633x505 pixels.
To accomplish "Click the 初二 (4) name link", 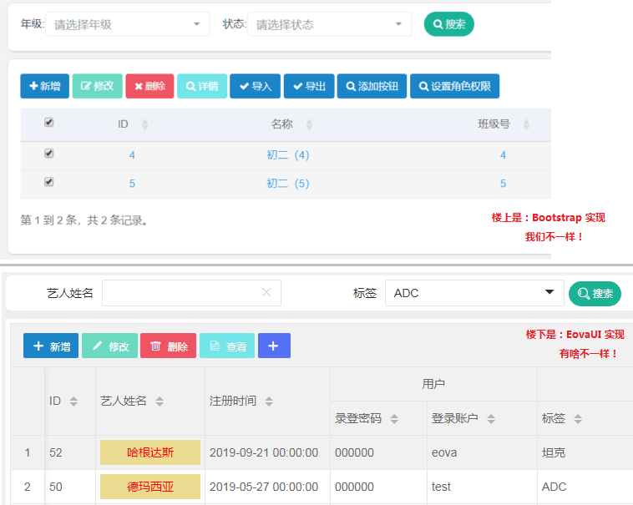I will [287, 155].
